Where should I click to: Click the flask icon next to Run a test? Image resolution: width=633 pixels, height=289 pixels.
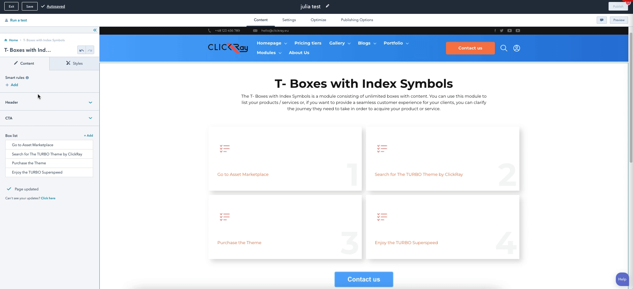(x=7, y=20)
